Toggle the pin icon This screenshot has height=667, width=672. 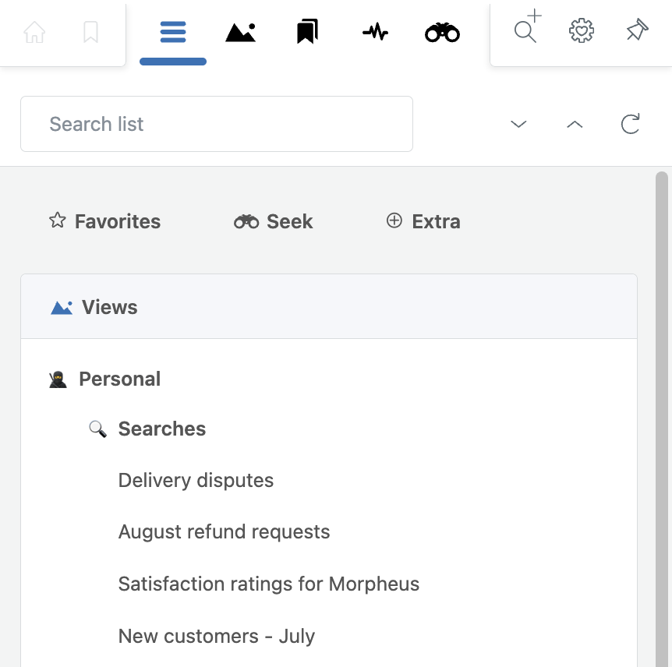click(637, 30)
